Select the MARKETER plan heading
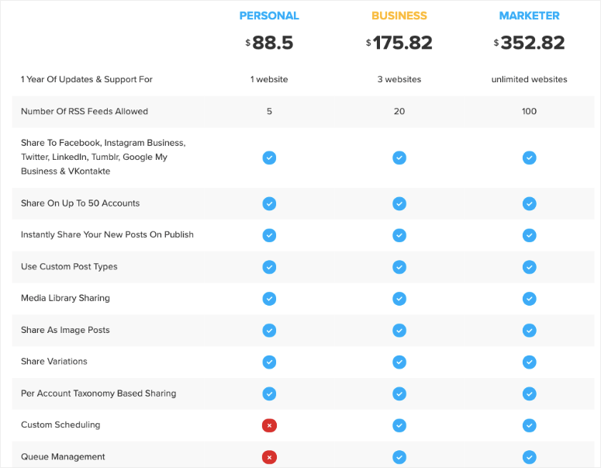Image resolution: width=601 pixels, height=468 pixels. tap(529, 16)
